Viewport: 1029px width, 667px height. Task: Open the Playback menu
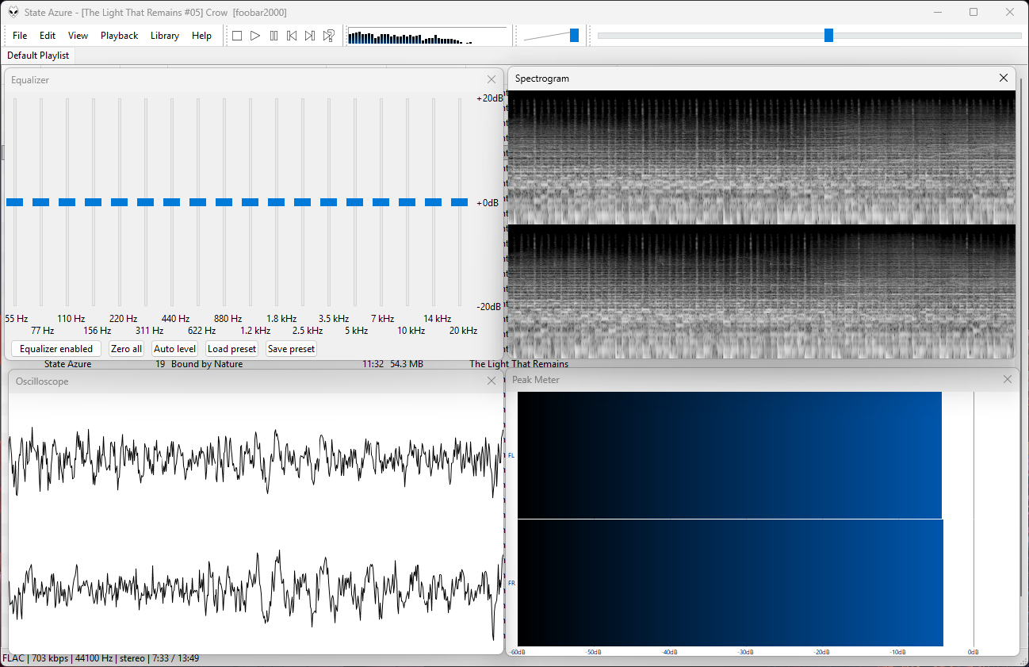(119, 36)
